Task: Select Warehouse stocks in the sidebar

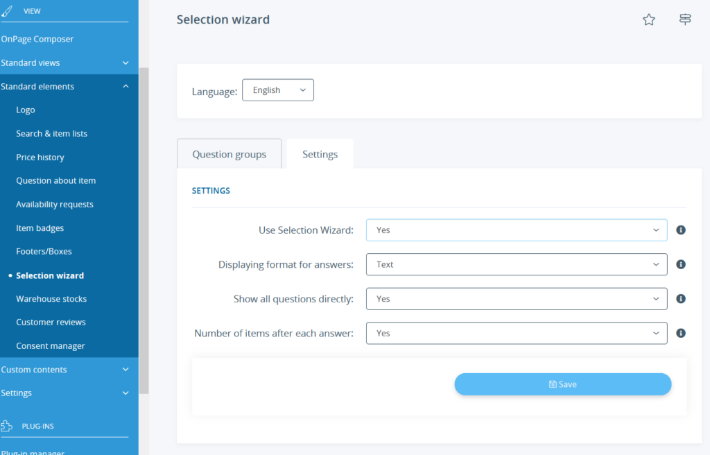Action: click(51, 298)
